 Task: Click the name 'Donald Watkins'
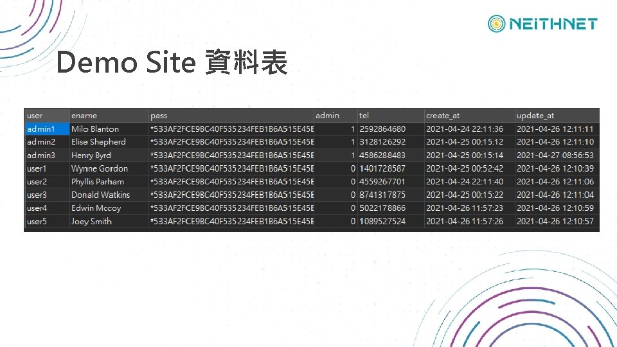point(100,195)
